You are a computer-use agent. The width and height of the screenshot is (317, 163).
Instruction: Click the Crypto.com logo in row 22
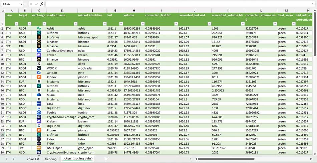point(39,117)
